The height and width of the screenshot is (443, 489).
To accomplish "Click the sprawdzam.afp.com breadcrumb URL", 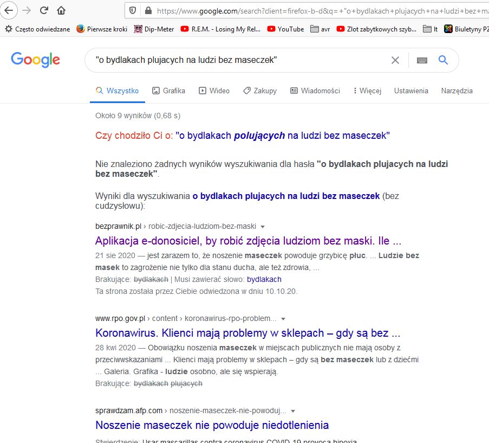I will tap(191, 410).
